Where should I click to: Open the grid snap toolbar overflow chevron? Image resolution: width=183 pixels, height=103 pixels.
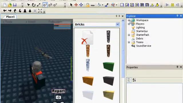point(65,5)
